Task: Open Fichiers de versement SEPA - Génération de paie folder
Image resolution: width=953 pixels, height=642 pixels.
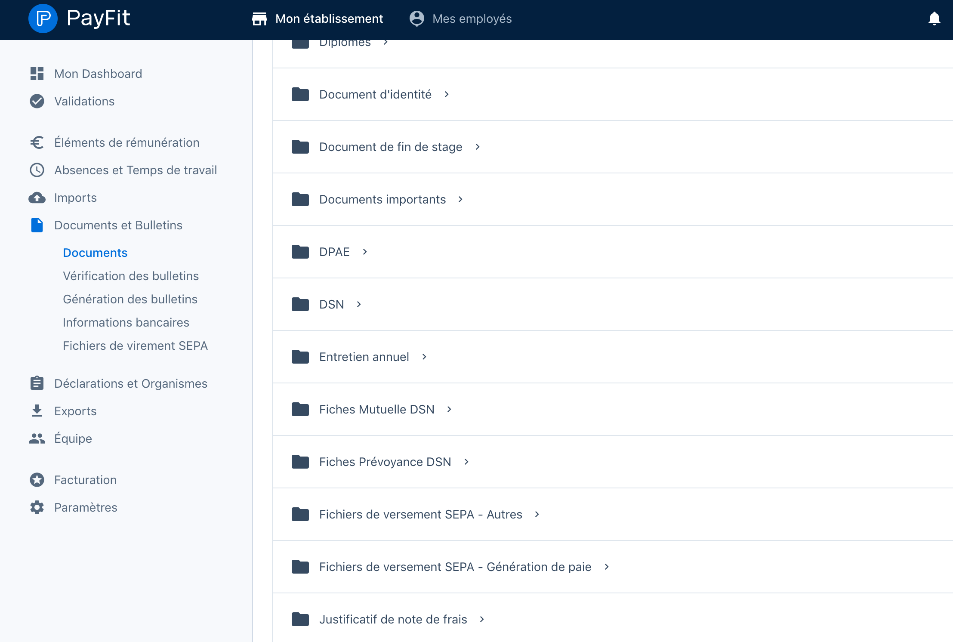Action: 455,567
